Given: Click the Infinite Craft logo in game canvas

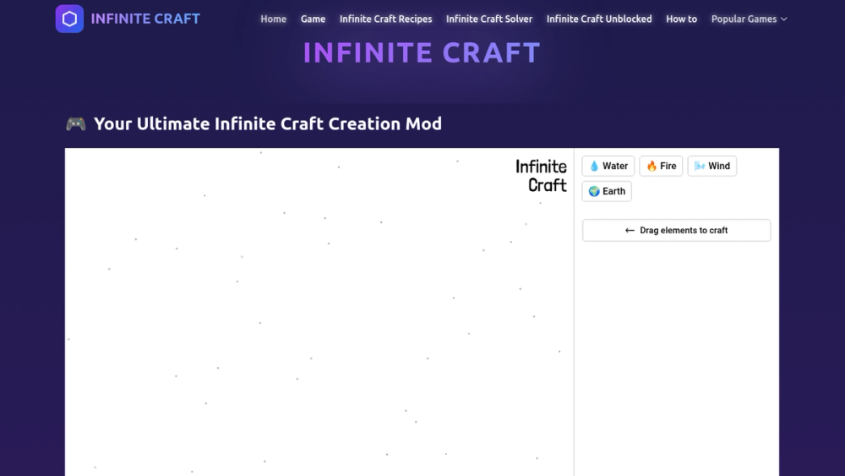Looking at the screenshot, I should 541,176.
